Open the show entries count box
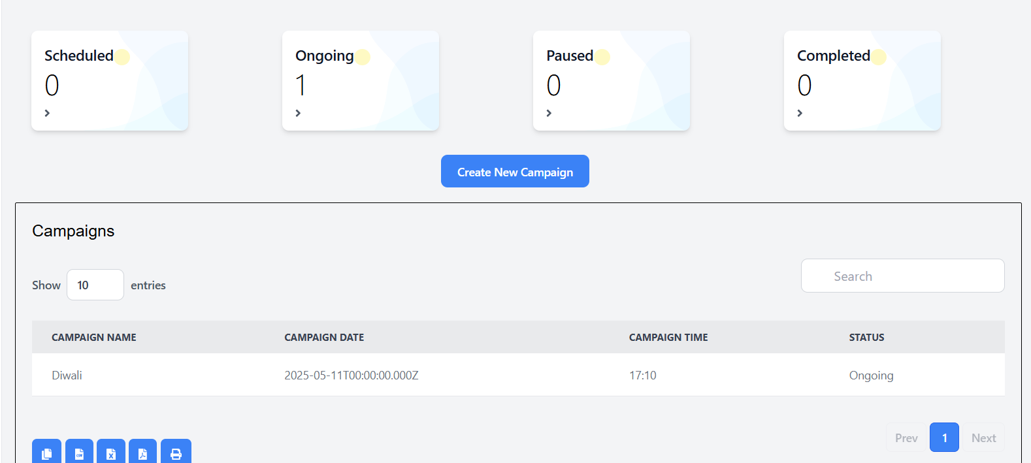Image resolution: width=1031 pixels, height=463 pixels. (95, 285)
